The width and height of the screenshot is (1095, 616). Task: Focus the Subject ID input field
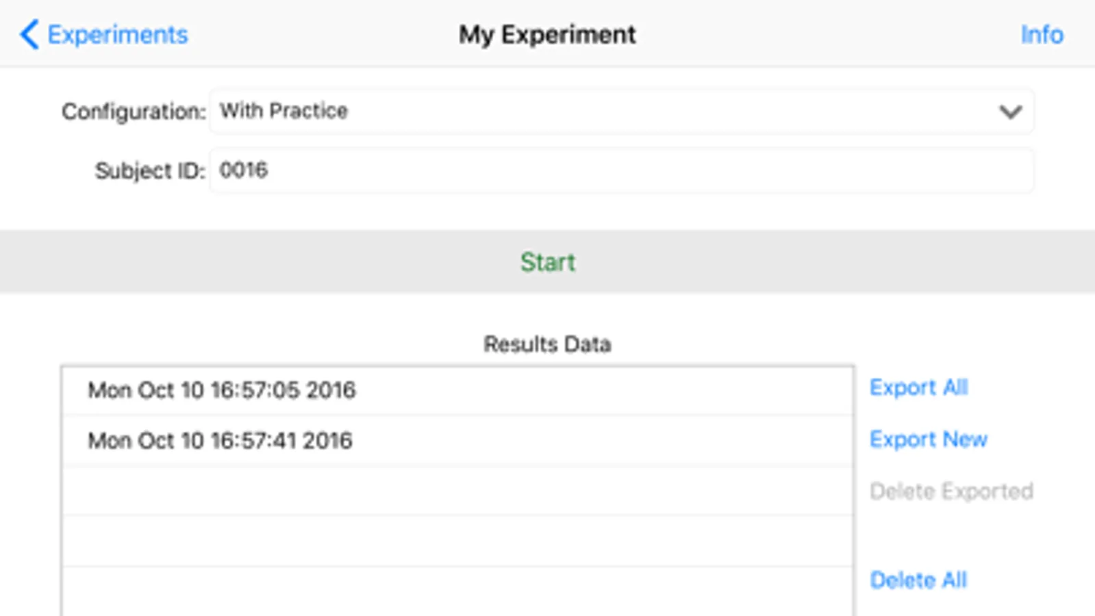(620, 170)
